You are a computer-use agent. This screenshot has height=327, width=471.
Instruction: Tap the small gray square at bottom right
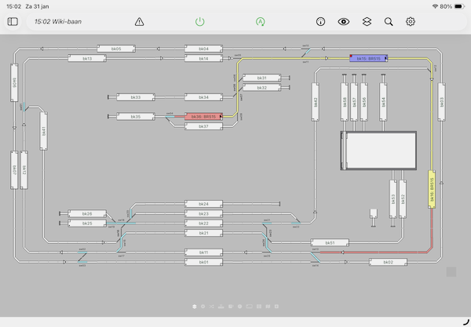point(451,271)
